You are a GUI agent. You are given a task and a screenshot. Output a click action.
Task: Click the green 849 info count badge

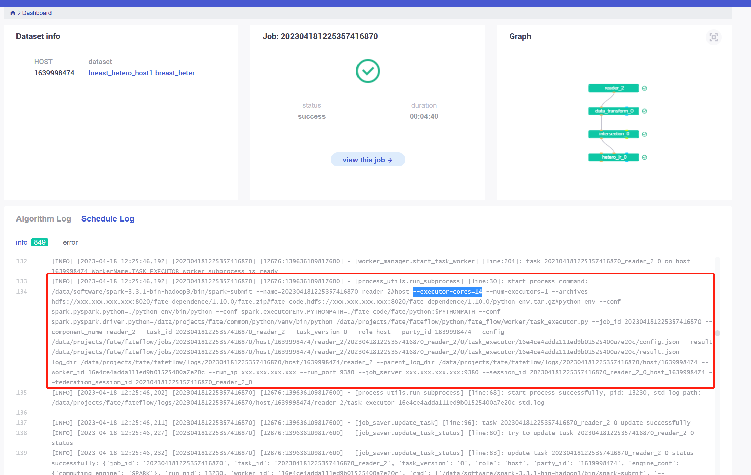point(39,242)
